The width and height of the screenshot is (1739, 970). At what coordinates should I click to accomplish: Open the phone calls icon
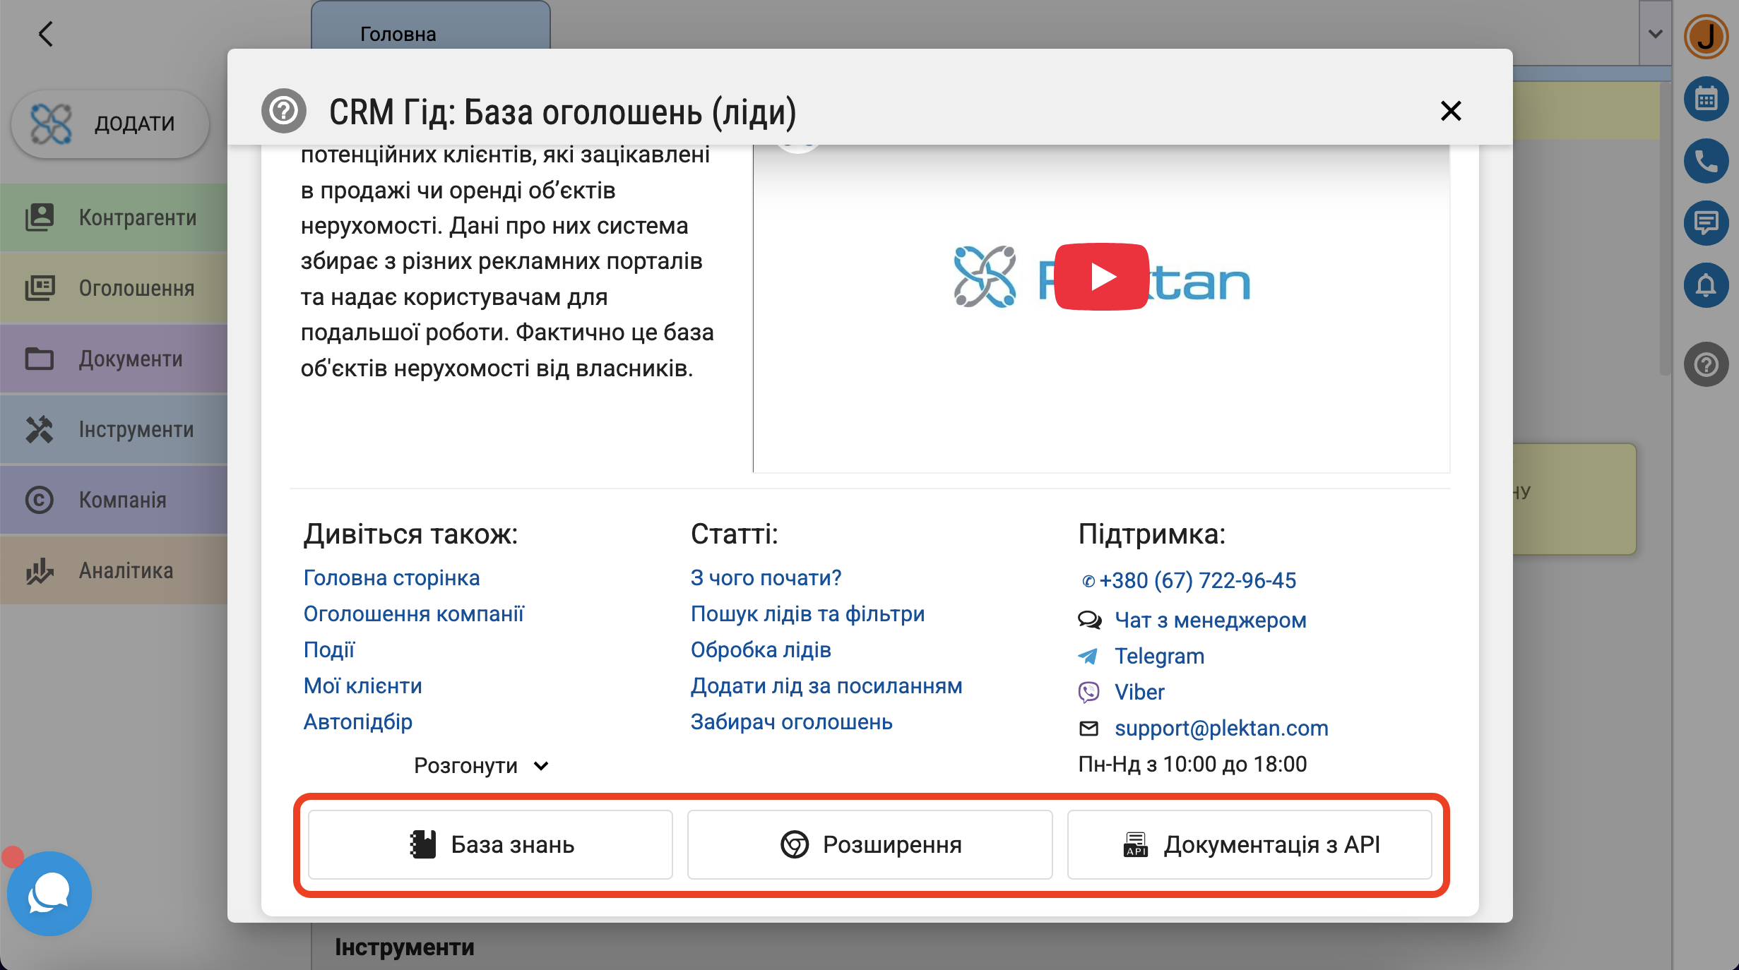click(1706, 161)
